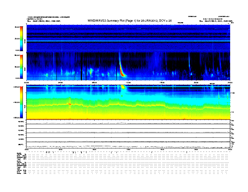Screen dimensions: 248x192
Task: Click the 100 label on TNR right frequency axis
Action: [233, 93]
